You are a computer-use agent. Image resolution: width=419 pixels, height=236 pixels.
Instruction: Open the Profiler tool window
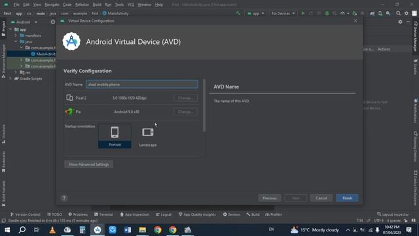coord(274,214)
